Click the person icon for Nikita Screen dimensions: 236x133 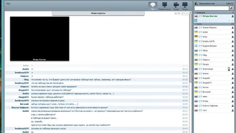(x=233, y=51)
